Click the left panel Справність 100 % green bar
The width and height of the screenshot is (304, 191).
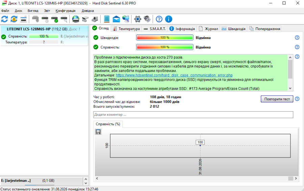click(44, 36)
